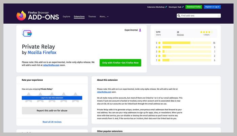
Task: Open the Developer Hub link
Action: [x=175, y=7]
